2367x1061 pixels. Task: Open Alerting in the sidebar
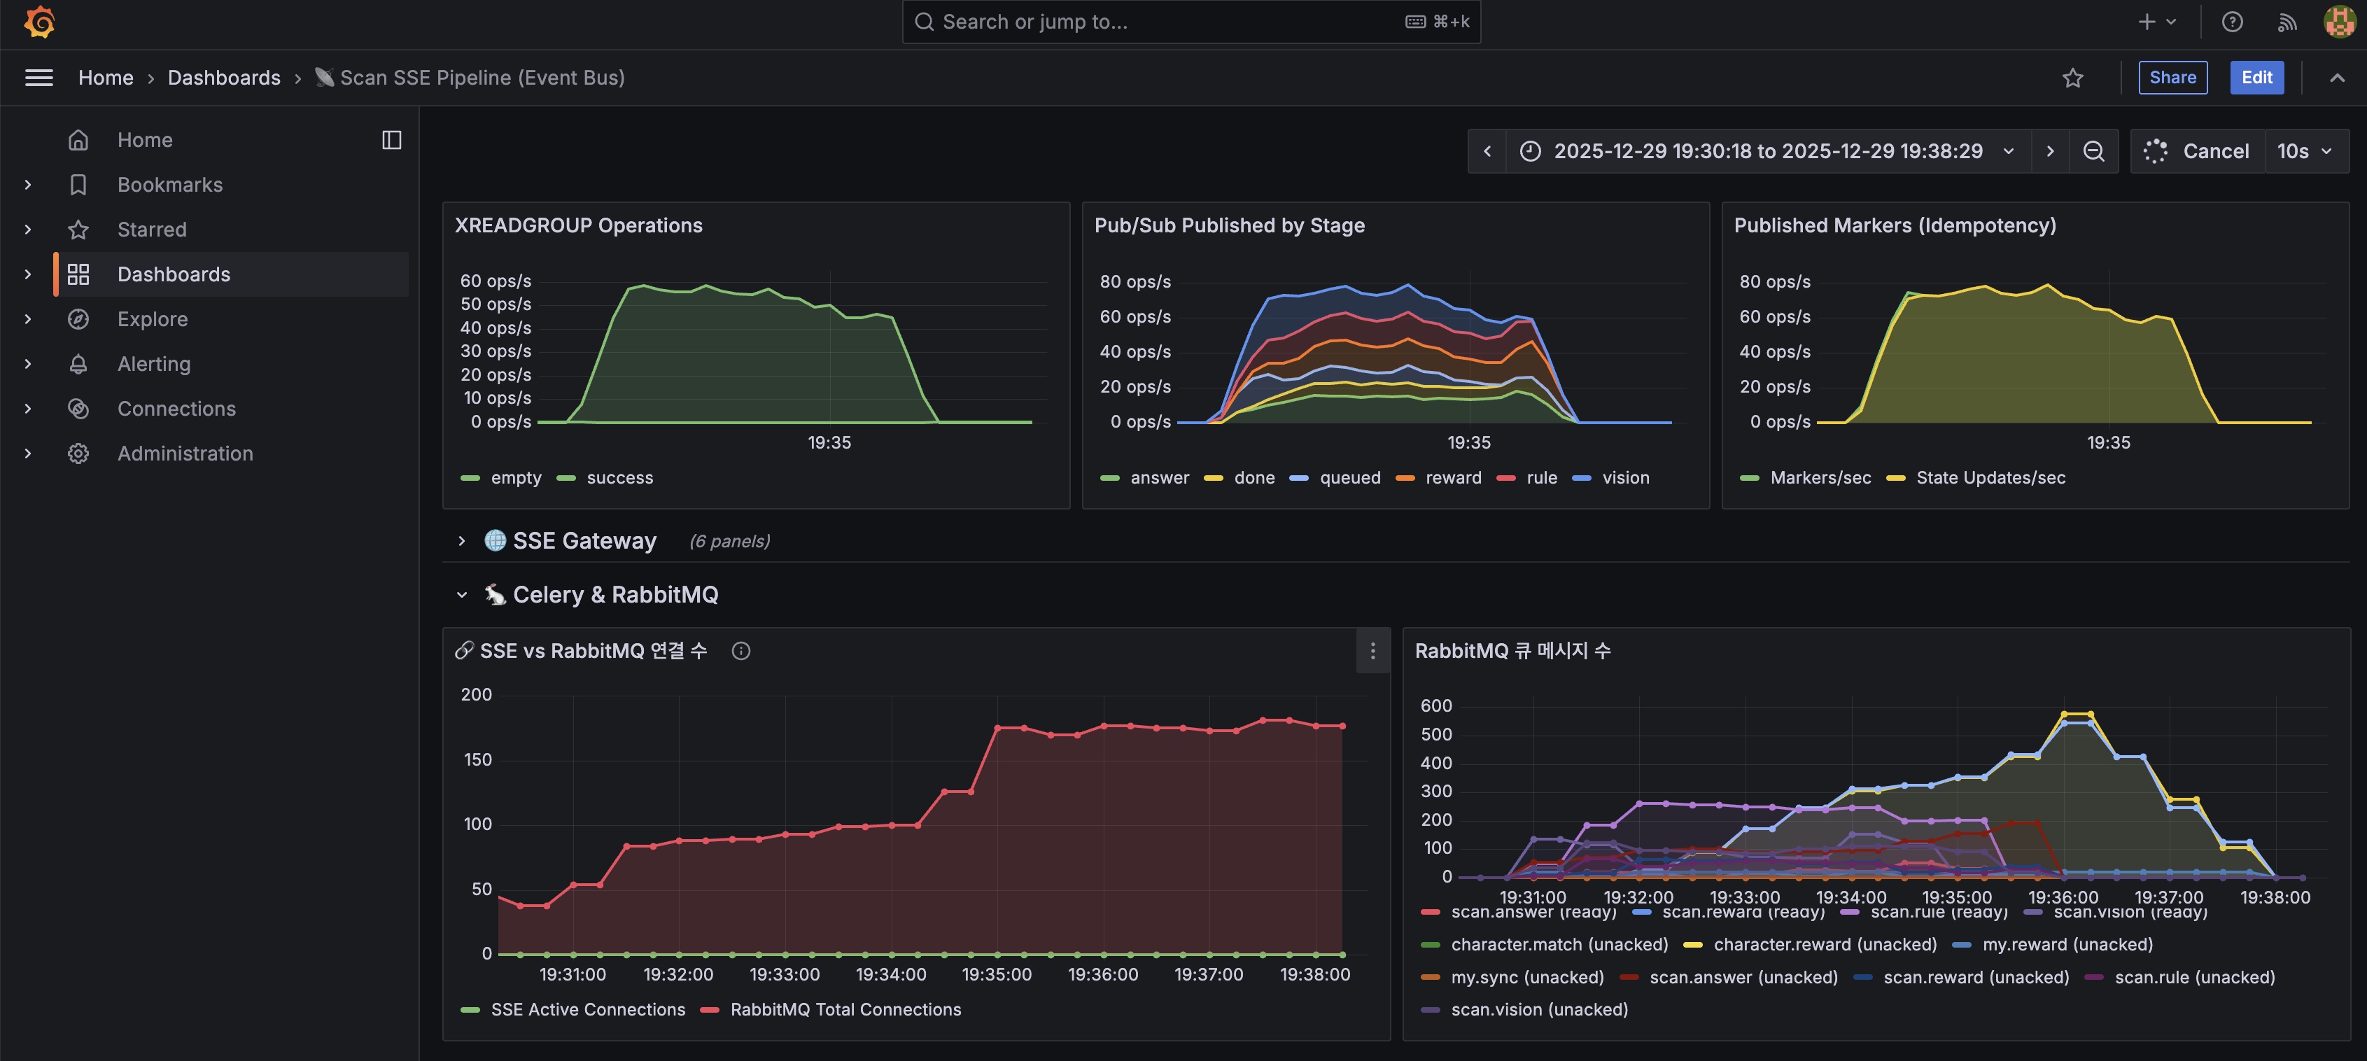153,364
